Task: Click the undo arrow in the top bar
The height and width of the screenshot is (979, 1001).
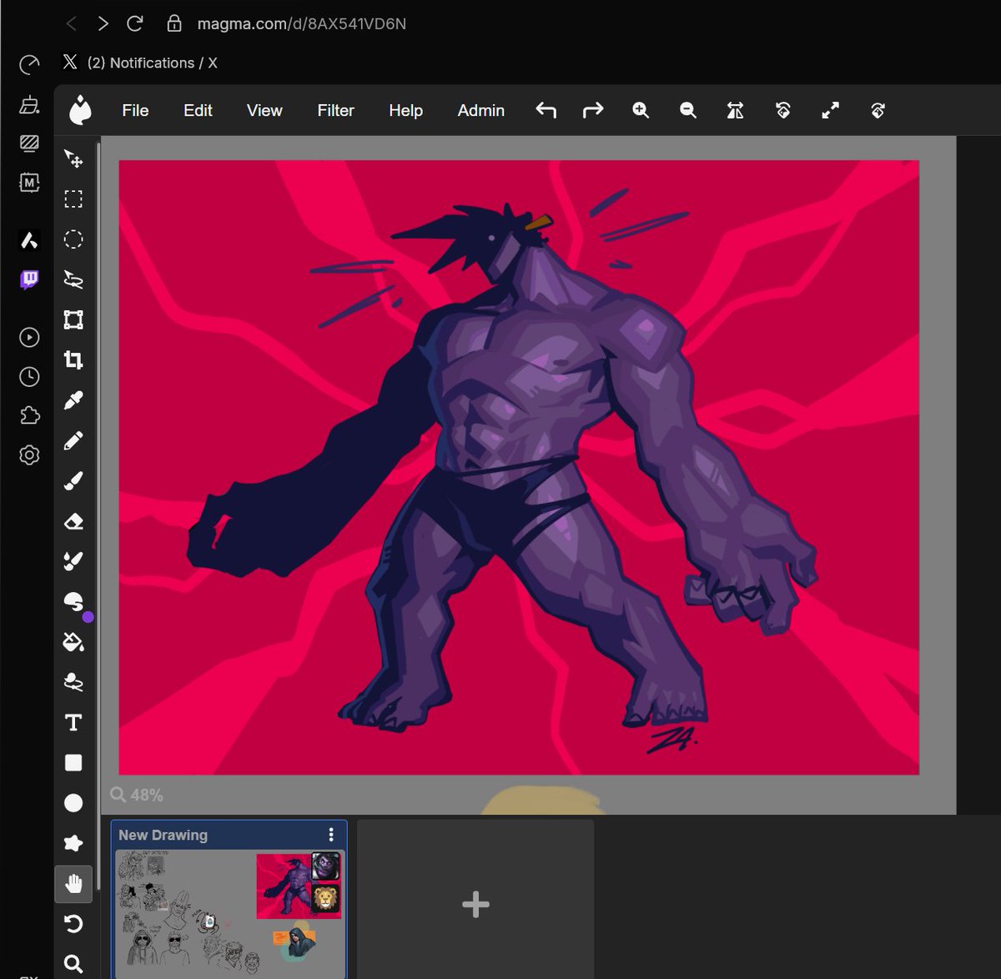Action: [546, 110]
